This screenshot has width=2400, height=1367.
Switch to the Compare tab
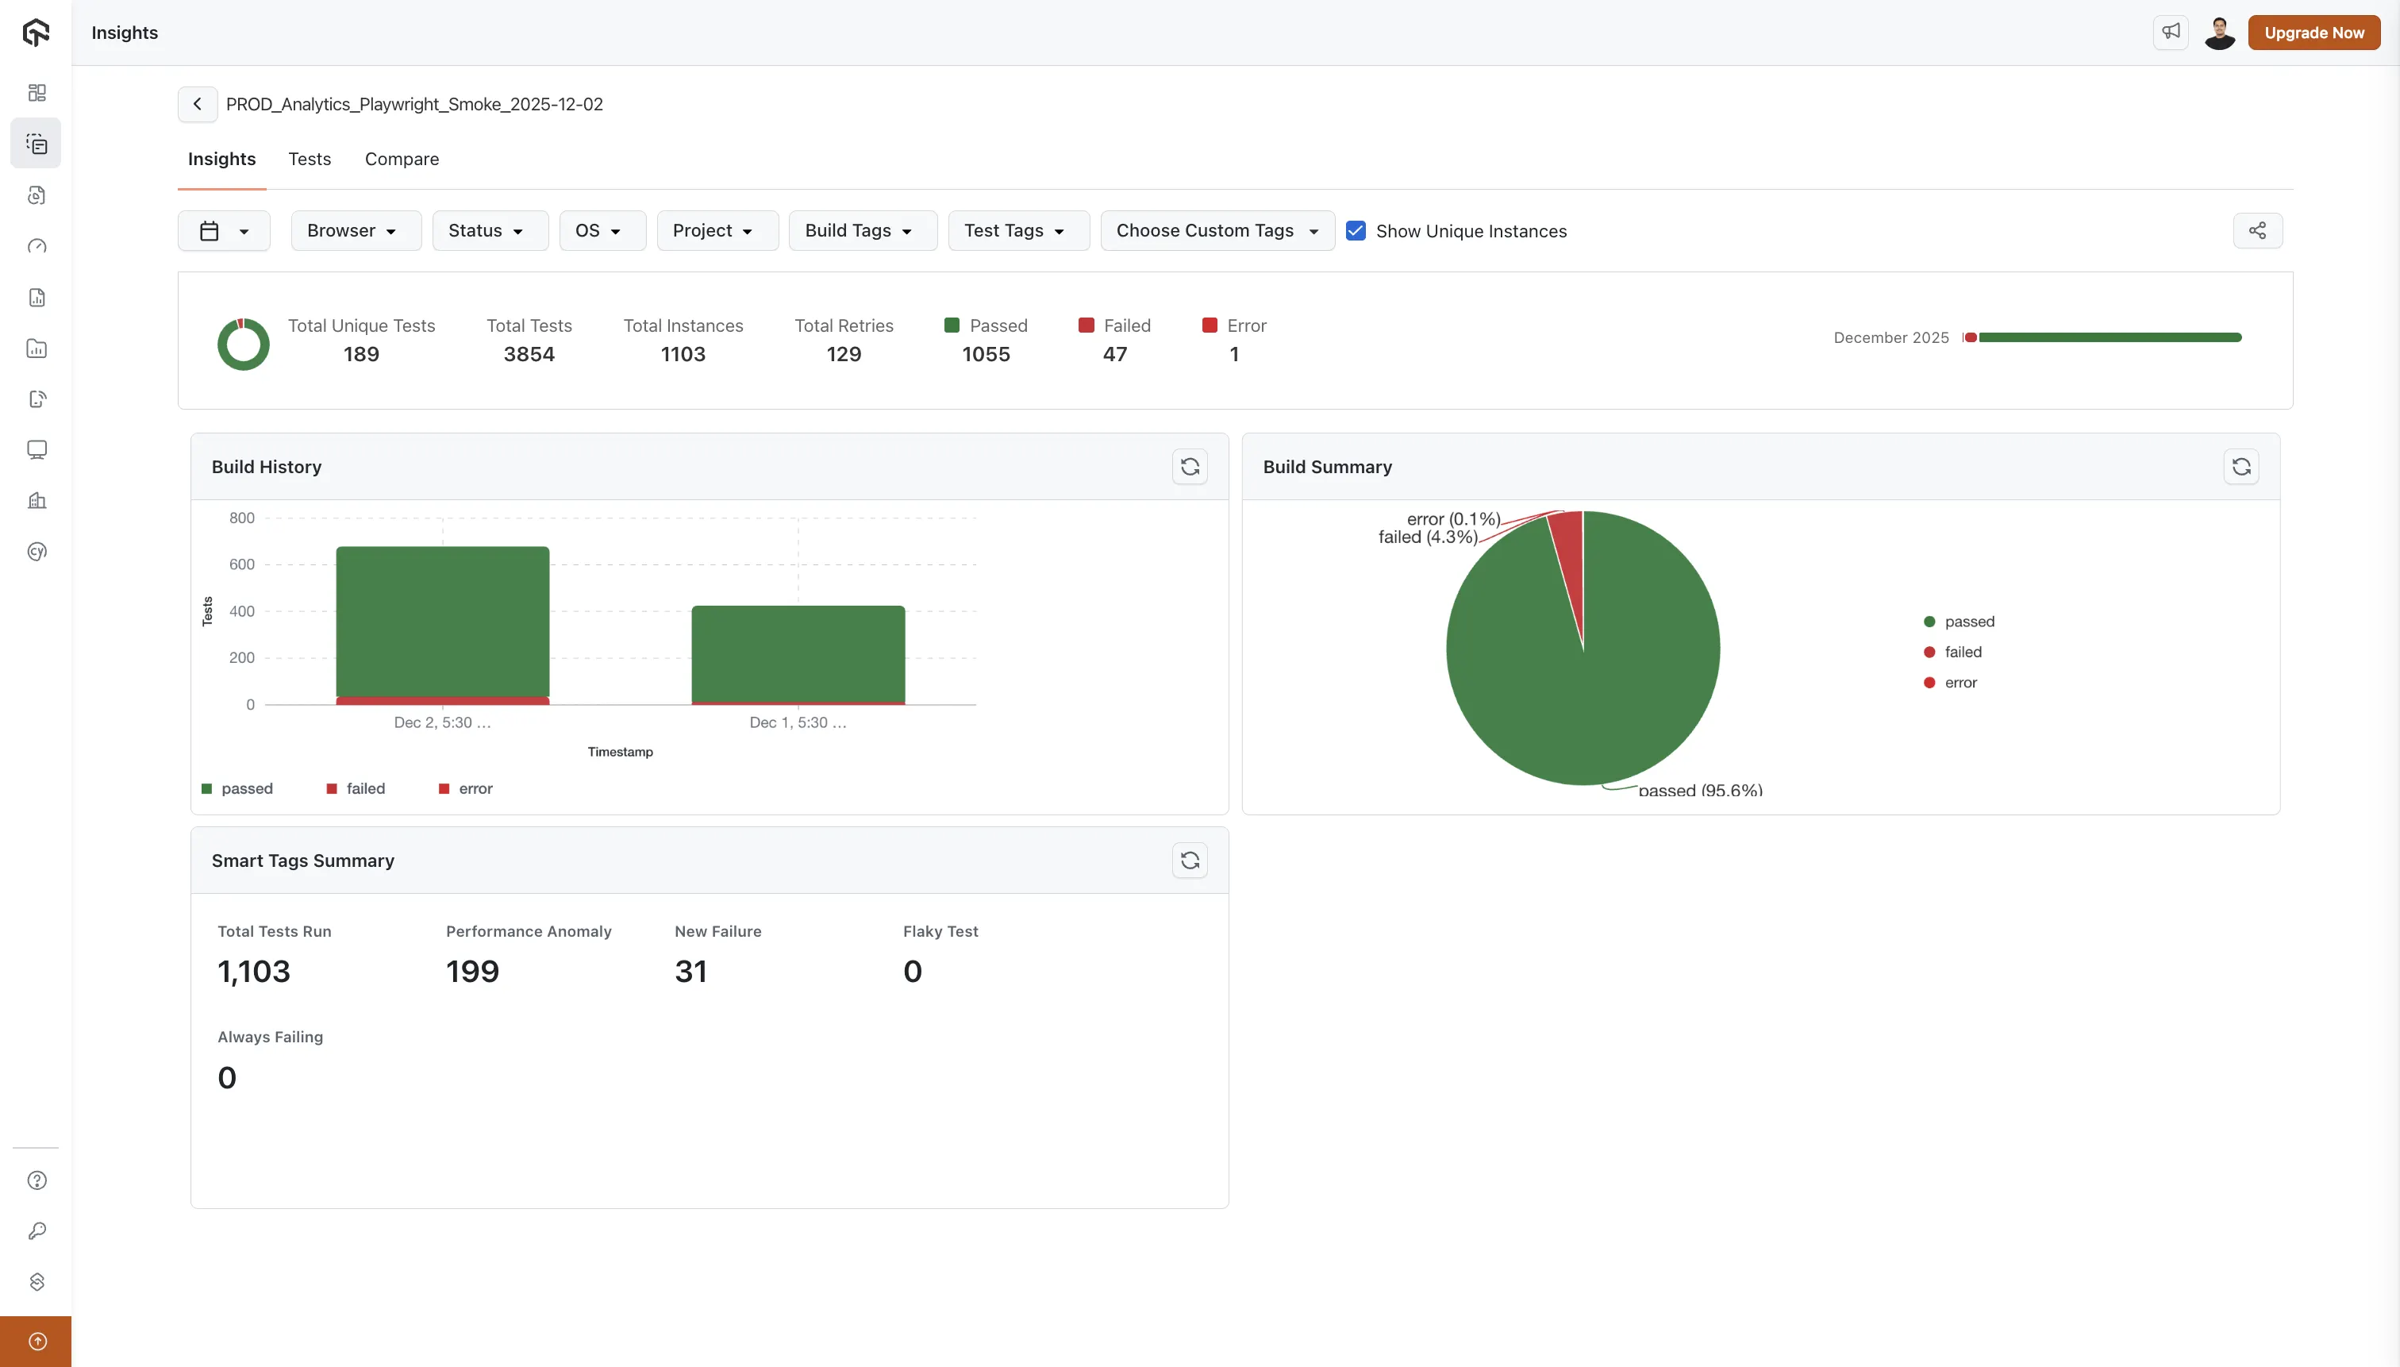tap(401, 159)
